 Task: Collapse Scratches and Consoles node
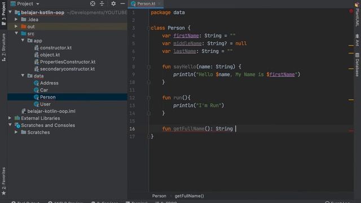pyautogui.click(x=10, y=125)
